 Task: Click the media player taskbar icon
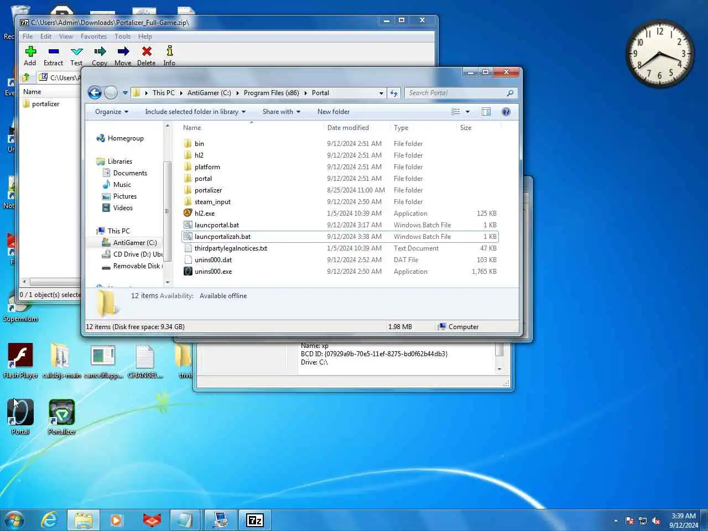(x=116, y=520)
